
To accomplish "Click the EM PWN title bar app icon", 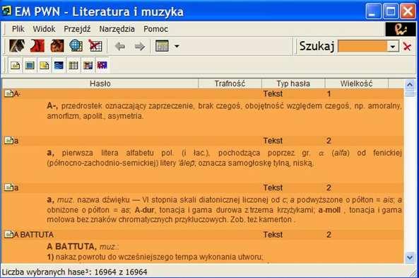I will tap(6, 11).
